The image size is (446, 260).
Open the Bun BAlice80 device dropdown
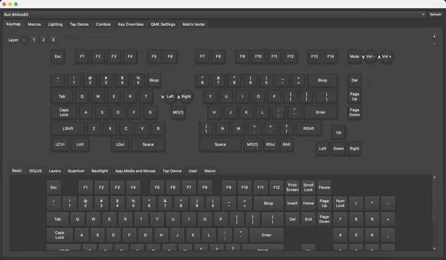coord(215,15)
